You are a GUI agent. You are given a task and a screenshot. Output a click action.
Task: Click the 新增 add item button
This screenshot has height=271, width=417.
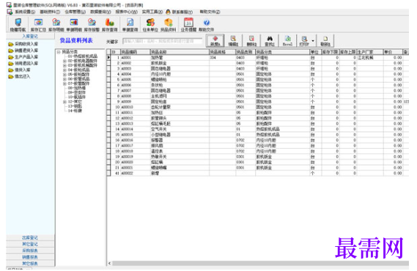click(215, 41)
